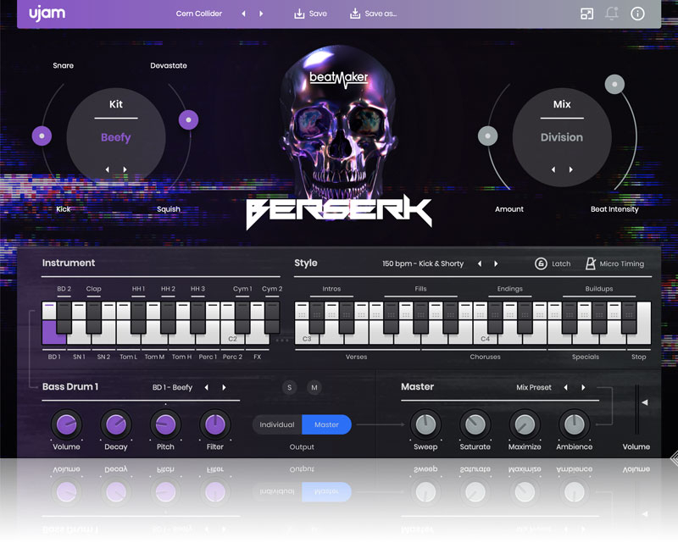Click the Amount slider handle
This screenshot has height=543, width=678.
[486, 136]
